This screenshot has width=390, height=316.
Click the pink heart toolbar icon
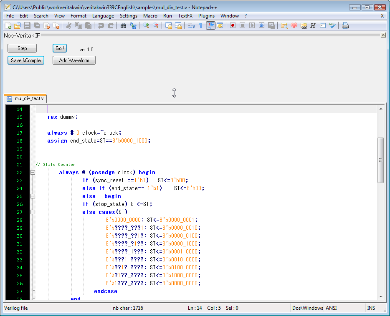[294, 25]
